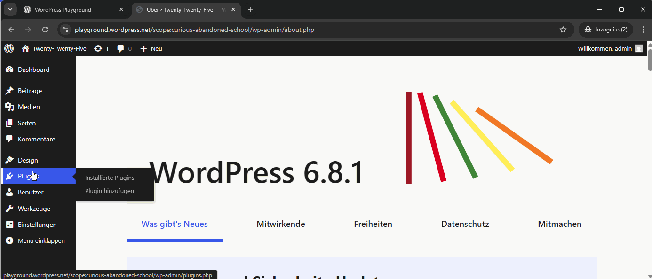Bookmark this page with the star icon
The image size is (652, 279).
pyautogui.click(x=563, y=30)
